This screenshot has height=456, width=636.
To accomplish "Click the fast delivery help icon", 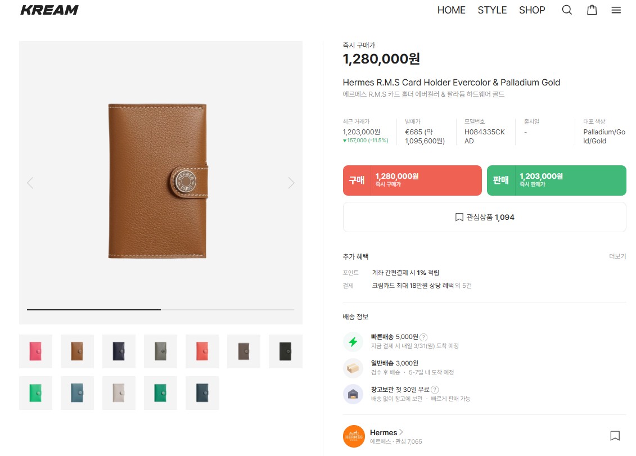I will [423, 337].
